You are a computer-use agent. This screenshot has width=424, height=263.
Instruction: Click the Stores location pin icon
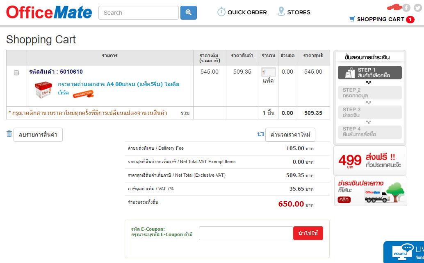point(281,12)
